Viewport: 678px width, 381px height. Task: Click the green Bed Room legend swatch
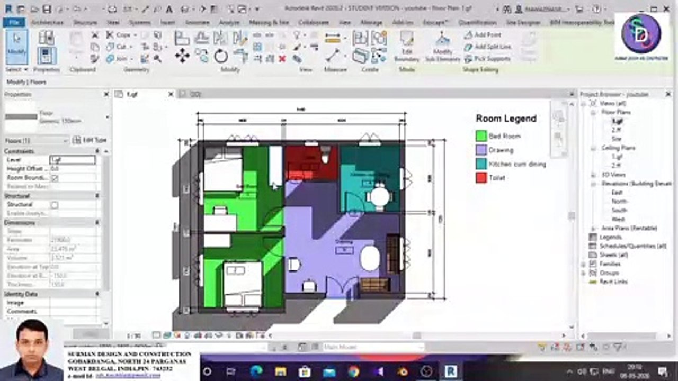point(481,136)
